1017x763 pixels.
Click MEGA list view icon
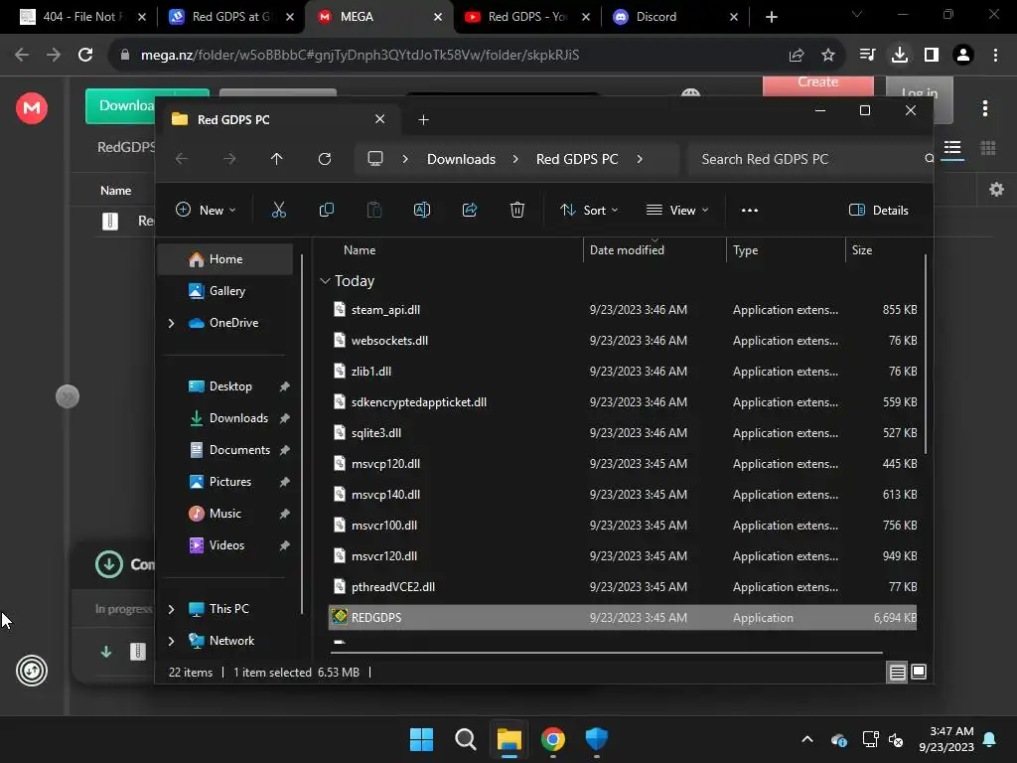pos(952,149)
